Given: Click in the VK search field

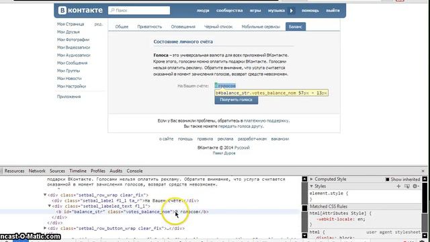Looking at the screenshot, I should click(x=139, y=11).
